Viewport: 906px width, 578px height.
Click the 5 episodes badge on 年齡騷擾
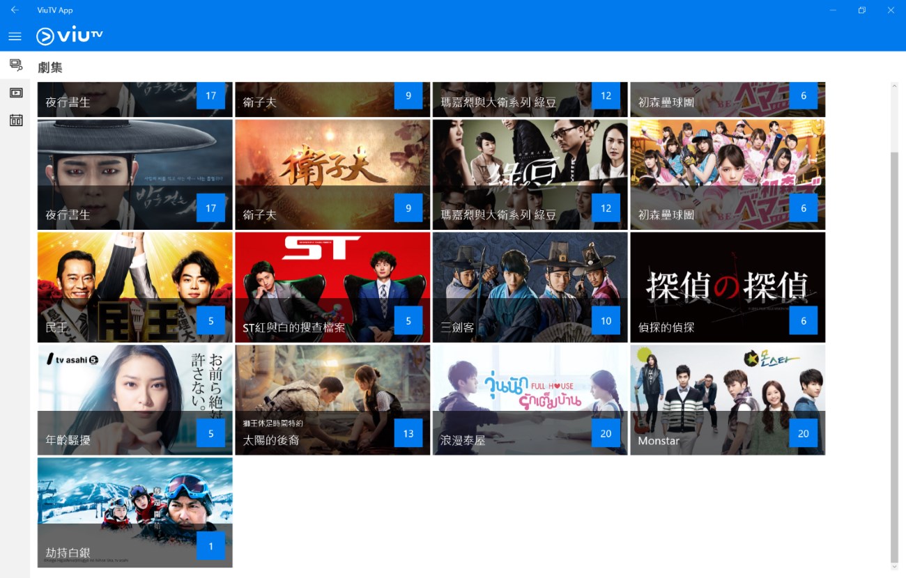(x=211, y=434)
